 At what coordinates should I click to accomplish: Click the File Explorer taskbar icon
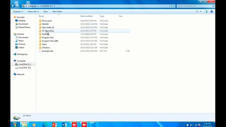point(25,125)
